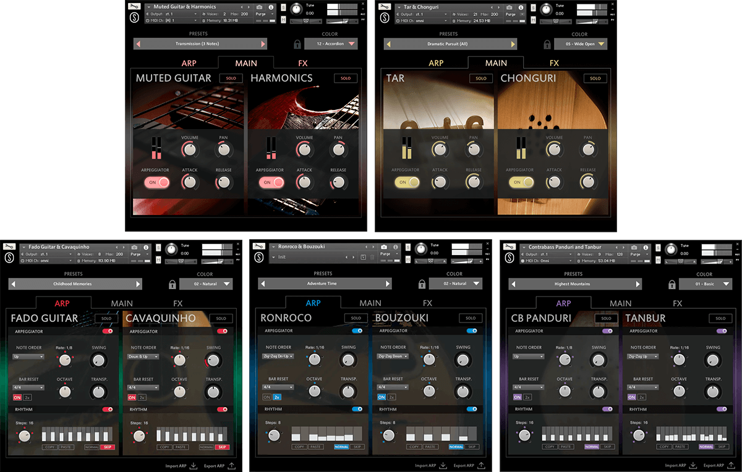The image size is (742, 472).
Task: Click the lock icon beside the 01 - Basic color
Action: [x=669, y=284]
